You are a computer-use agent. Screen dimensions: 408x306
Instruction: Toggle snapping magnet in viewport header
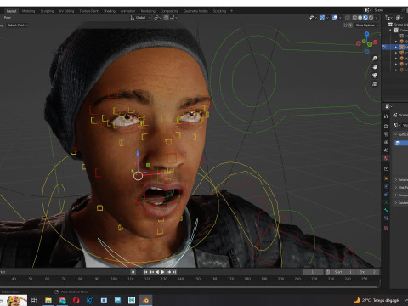click(x=167, y=18)
